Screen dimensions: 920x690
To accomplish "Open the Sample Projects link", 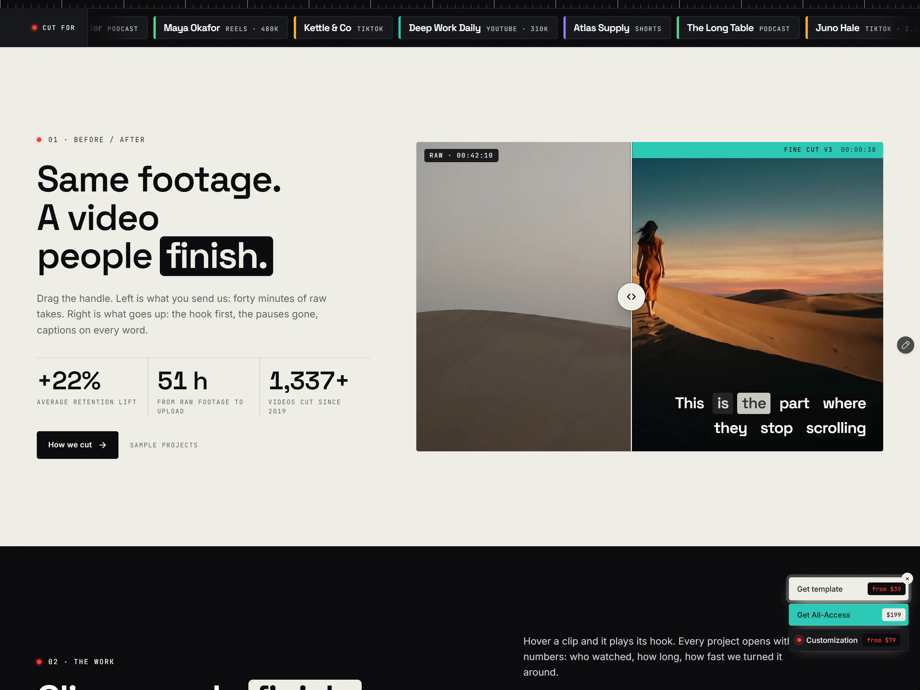I will pos(164,445).
